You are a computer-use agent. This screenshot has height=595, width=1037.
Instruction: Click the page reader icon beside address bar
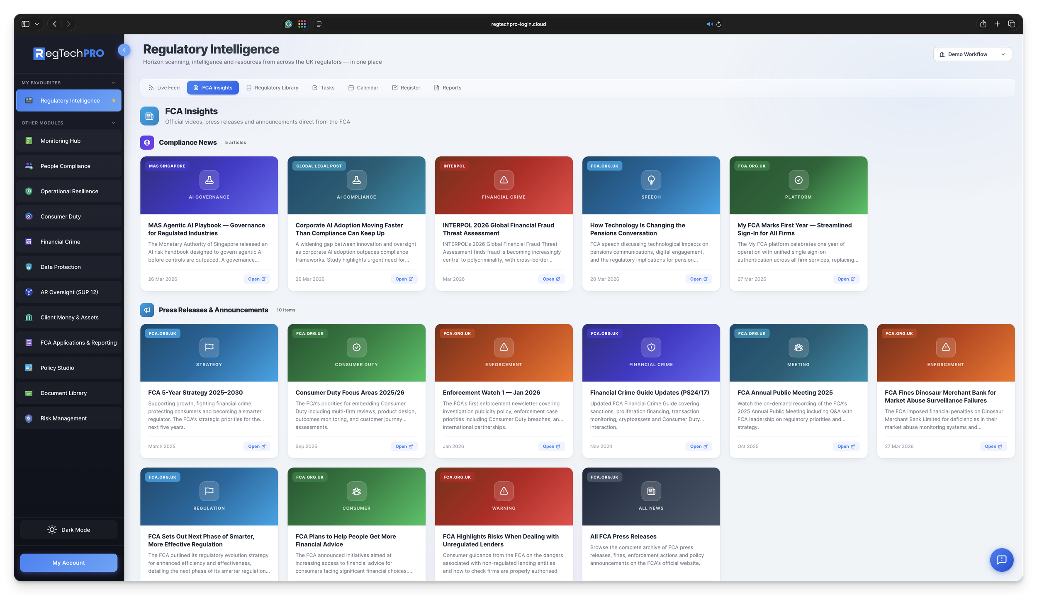click(x=319, y=24)
